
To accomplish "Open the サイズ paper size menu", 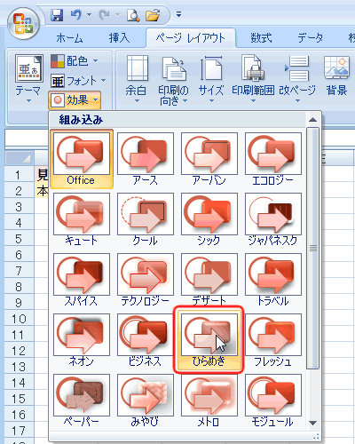I will coord(211,79).
